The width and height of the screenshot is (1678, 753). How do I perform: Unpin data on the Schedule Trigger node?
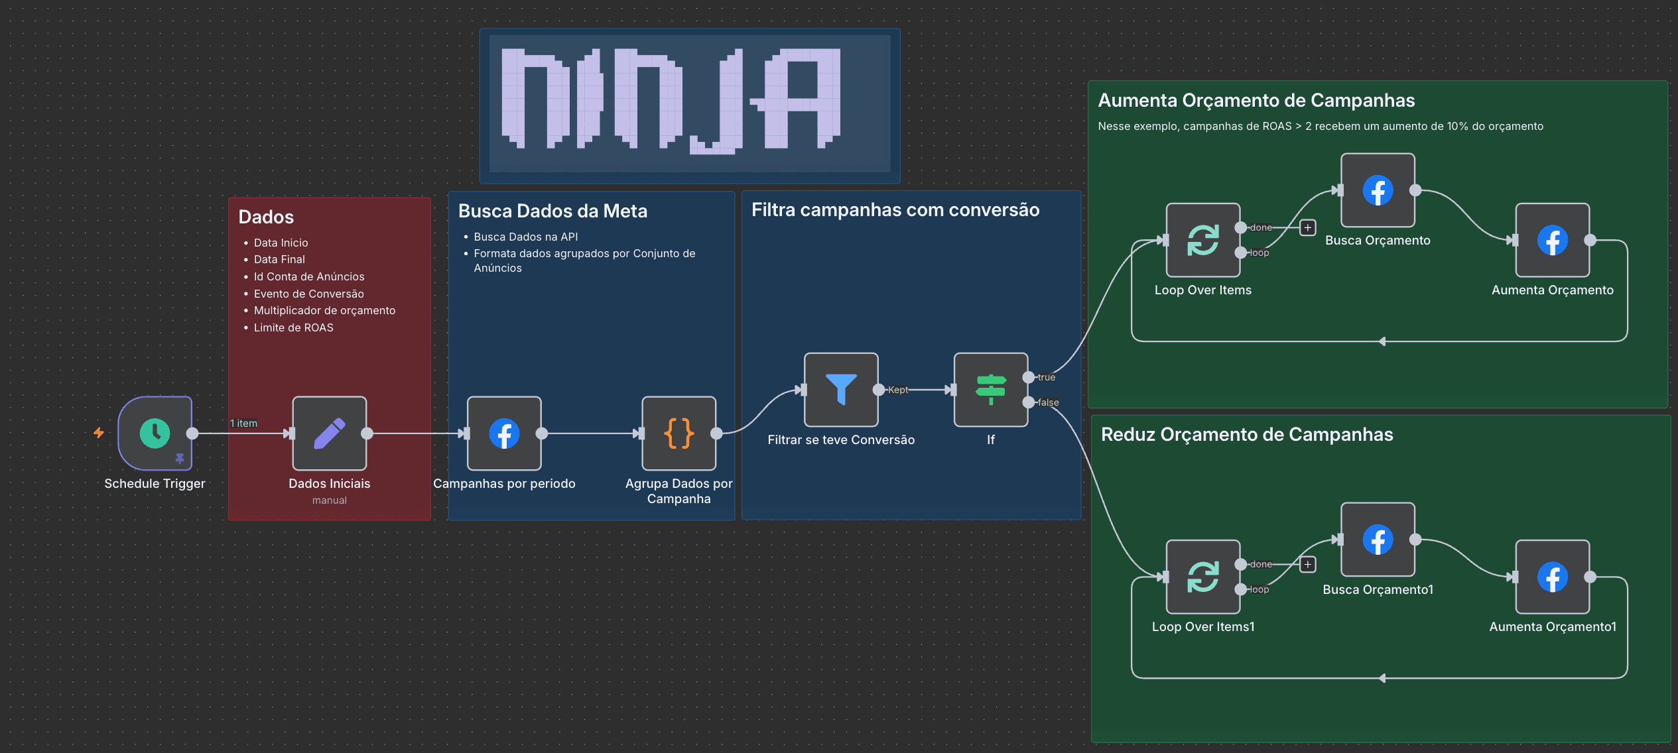click(x=180, y=457)
